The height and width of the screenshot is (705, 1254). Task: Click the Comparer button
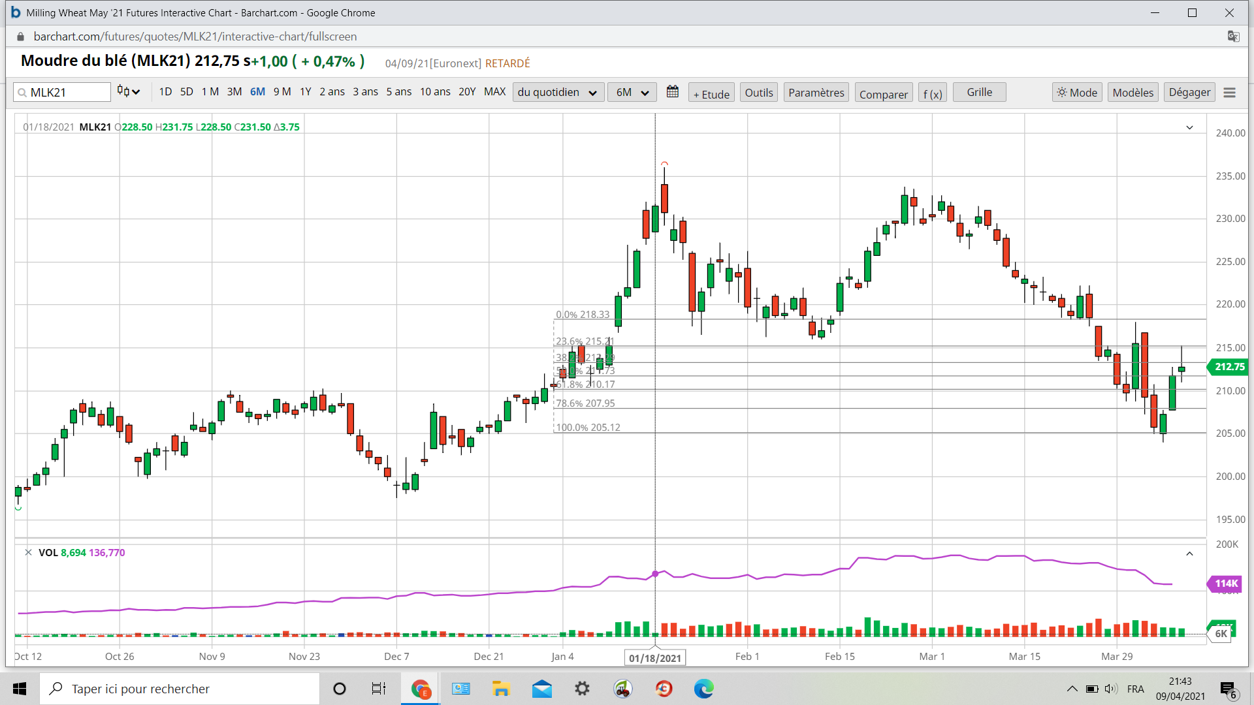[883, 93]
